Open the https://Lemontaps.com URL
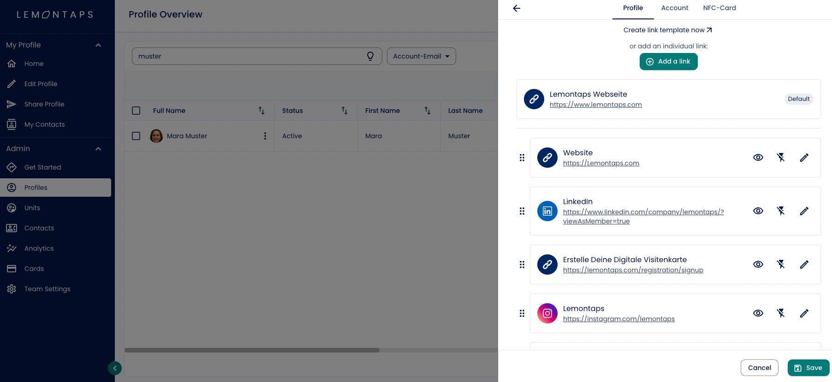 click(601, 163)
